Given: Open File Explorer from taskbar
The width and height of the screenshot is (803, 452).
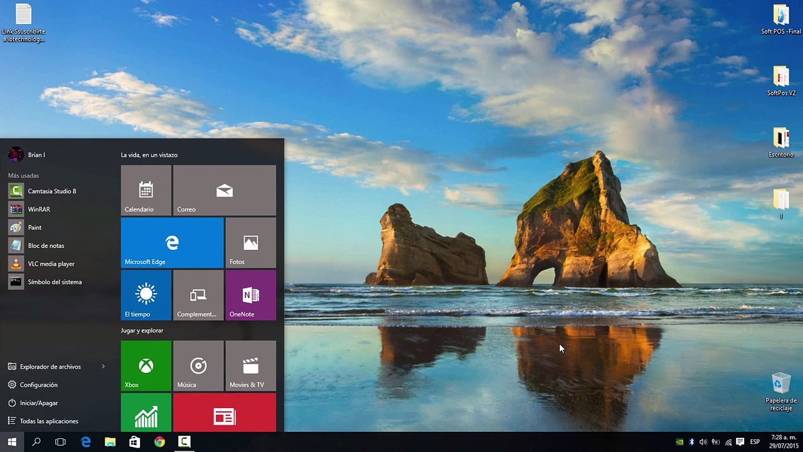Looking at the screenshot, I should (x=110, y=442).
